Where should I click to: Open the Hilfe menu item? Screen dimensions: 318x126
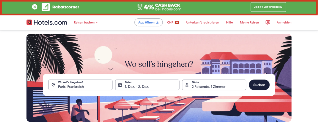pyautogui.click(x=229, y=23)
